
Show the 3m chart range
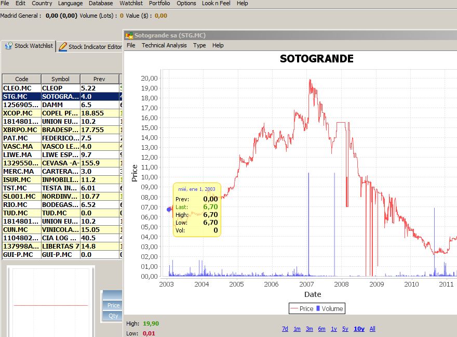(x=309, y=329)
